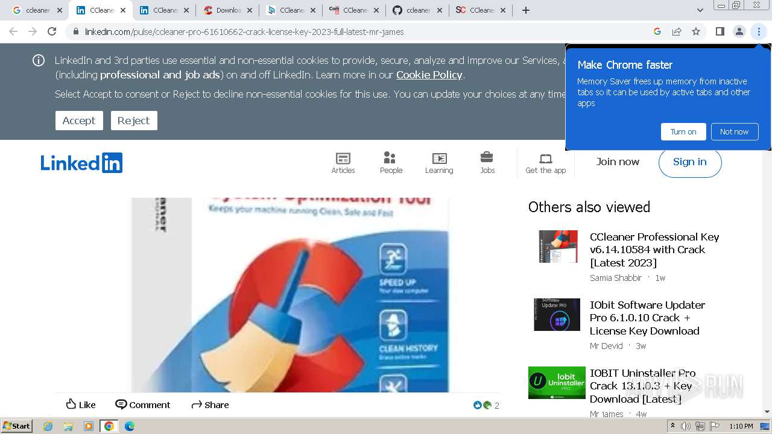Reload the current page
This screenshot has width=772, height=434.
[x=52, y=31]
